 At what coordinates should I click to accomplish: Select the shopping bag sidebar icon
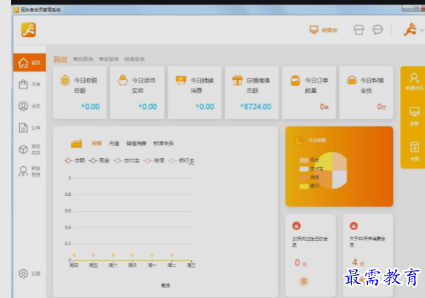pos(23,84)
